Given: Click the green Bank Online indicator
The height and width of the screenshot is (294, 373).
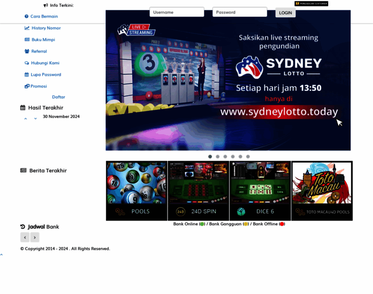Looking at the screenshot, I should click(x=202, y=224).
